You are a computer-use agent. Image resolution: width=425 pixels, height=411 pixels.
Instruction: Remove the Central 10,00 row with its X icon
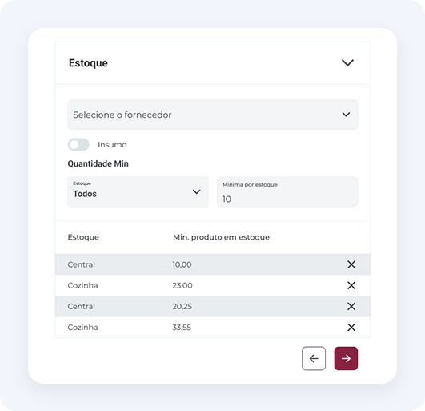(x=351, y=264)
